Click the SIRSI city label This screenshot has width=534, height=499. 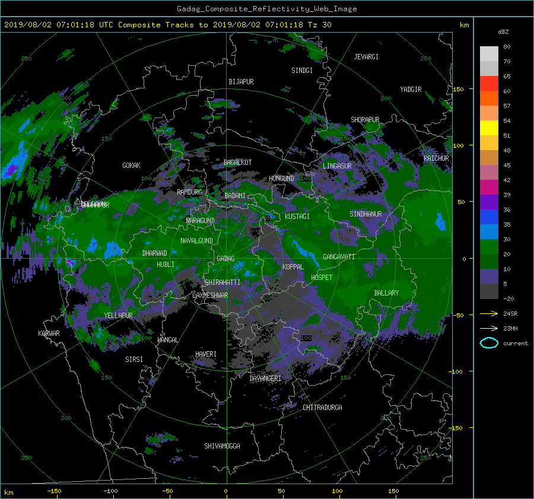(134, 360)
